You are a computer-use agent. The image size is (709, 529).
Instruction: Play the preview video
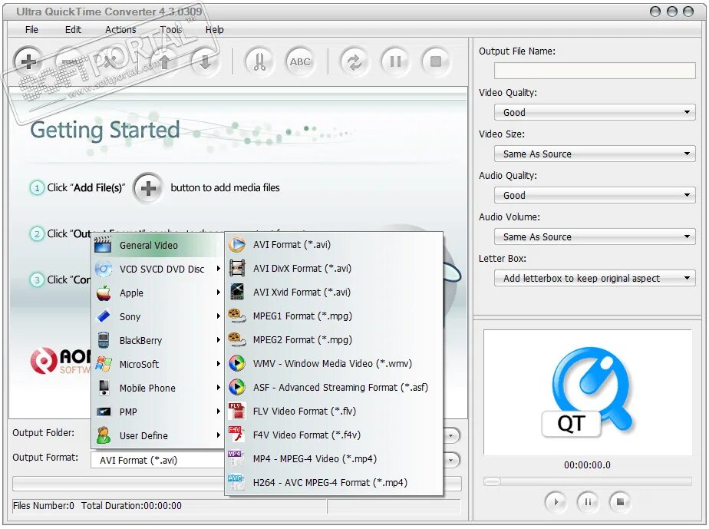tap(556, 501)
